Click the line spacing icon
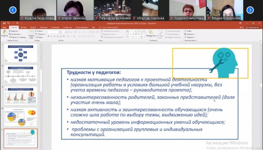Image resolution: width=263 pixels, height=150 pixels. [98, 32]
